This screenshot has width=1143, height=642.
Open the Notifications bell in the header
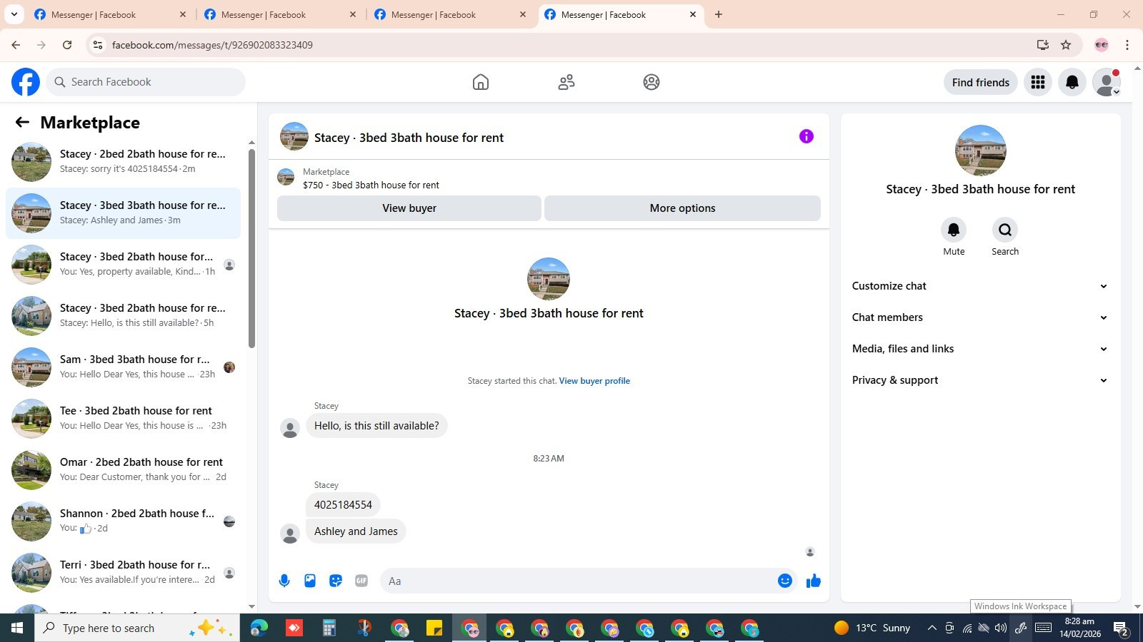tap(1072, 82)
